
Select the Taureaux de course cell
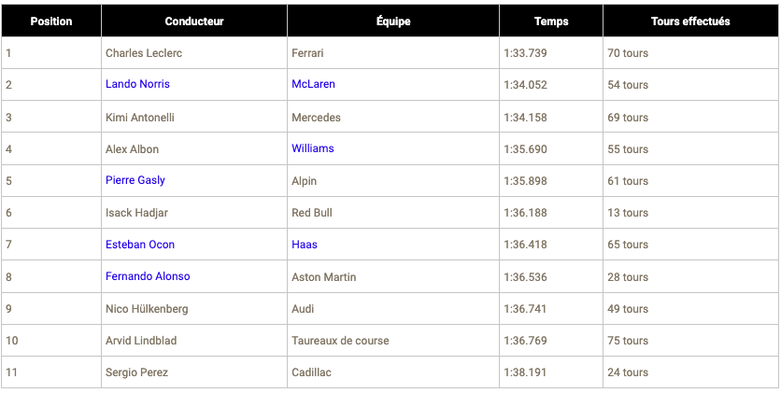click(x=340, y=341)
